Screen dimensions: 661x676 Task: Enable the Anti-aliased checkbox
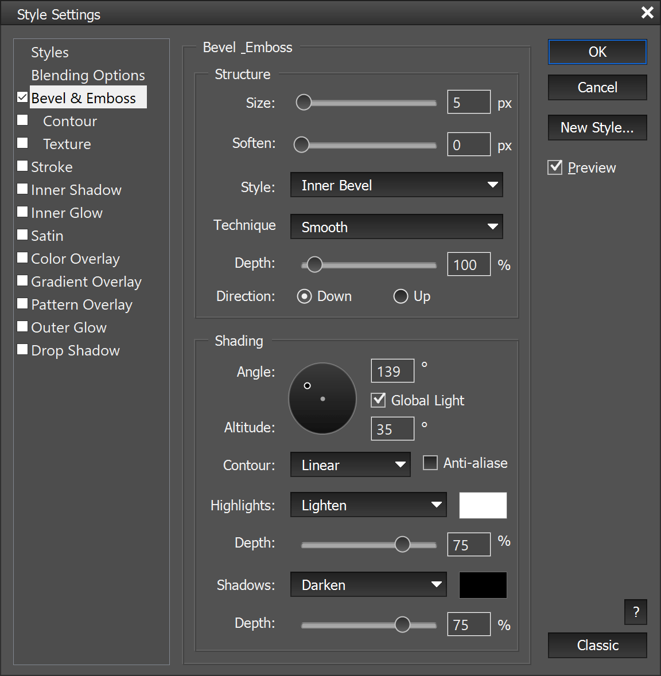[x=430, y=463]
